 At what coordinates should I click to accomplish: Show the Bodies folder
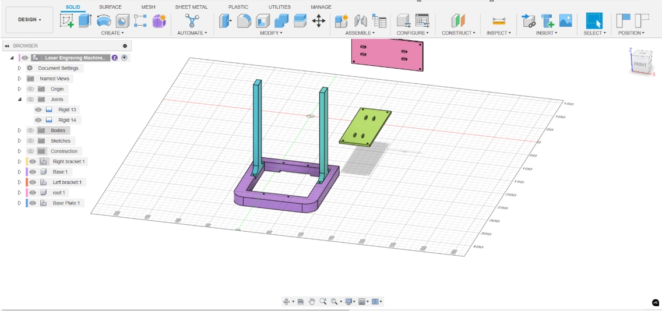pos(30,130)
